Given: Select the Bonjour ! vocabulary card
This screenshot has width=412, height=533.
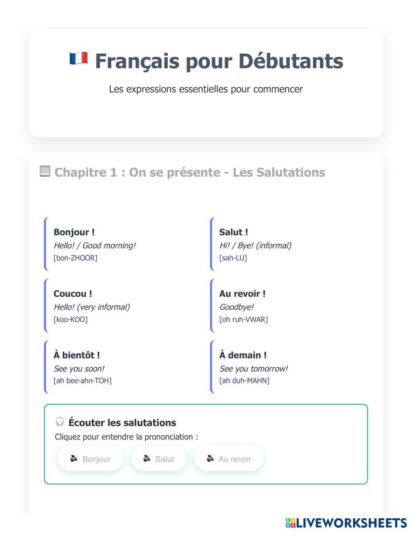Looking at the screenshot, I should click(x=124, y=244).
